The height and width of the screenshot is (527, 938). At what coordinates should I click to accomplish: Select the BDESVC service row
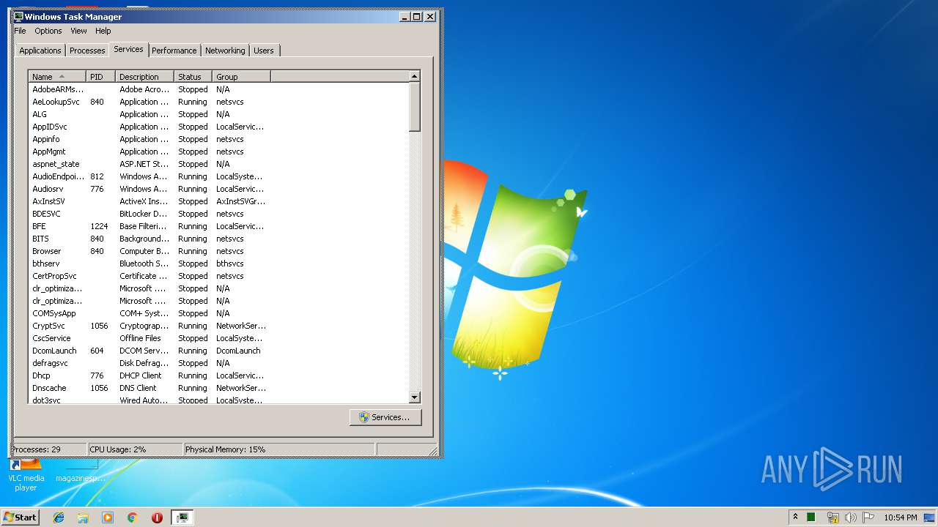point(218,214)
